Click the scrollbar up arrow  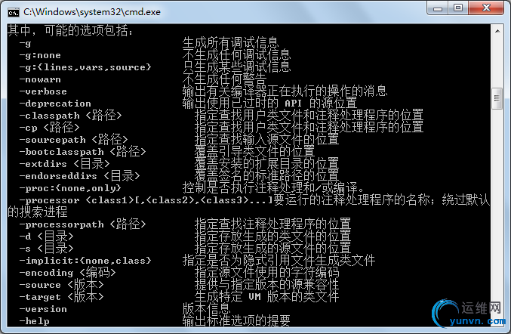[x=497, y=31]
